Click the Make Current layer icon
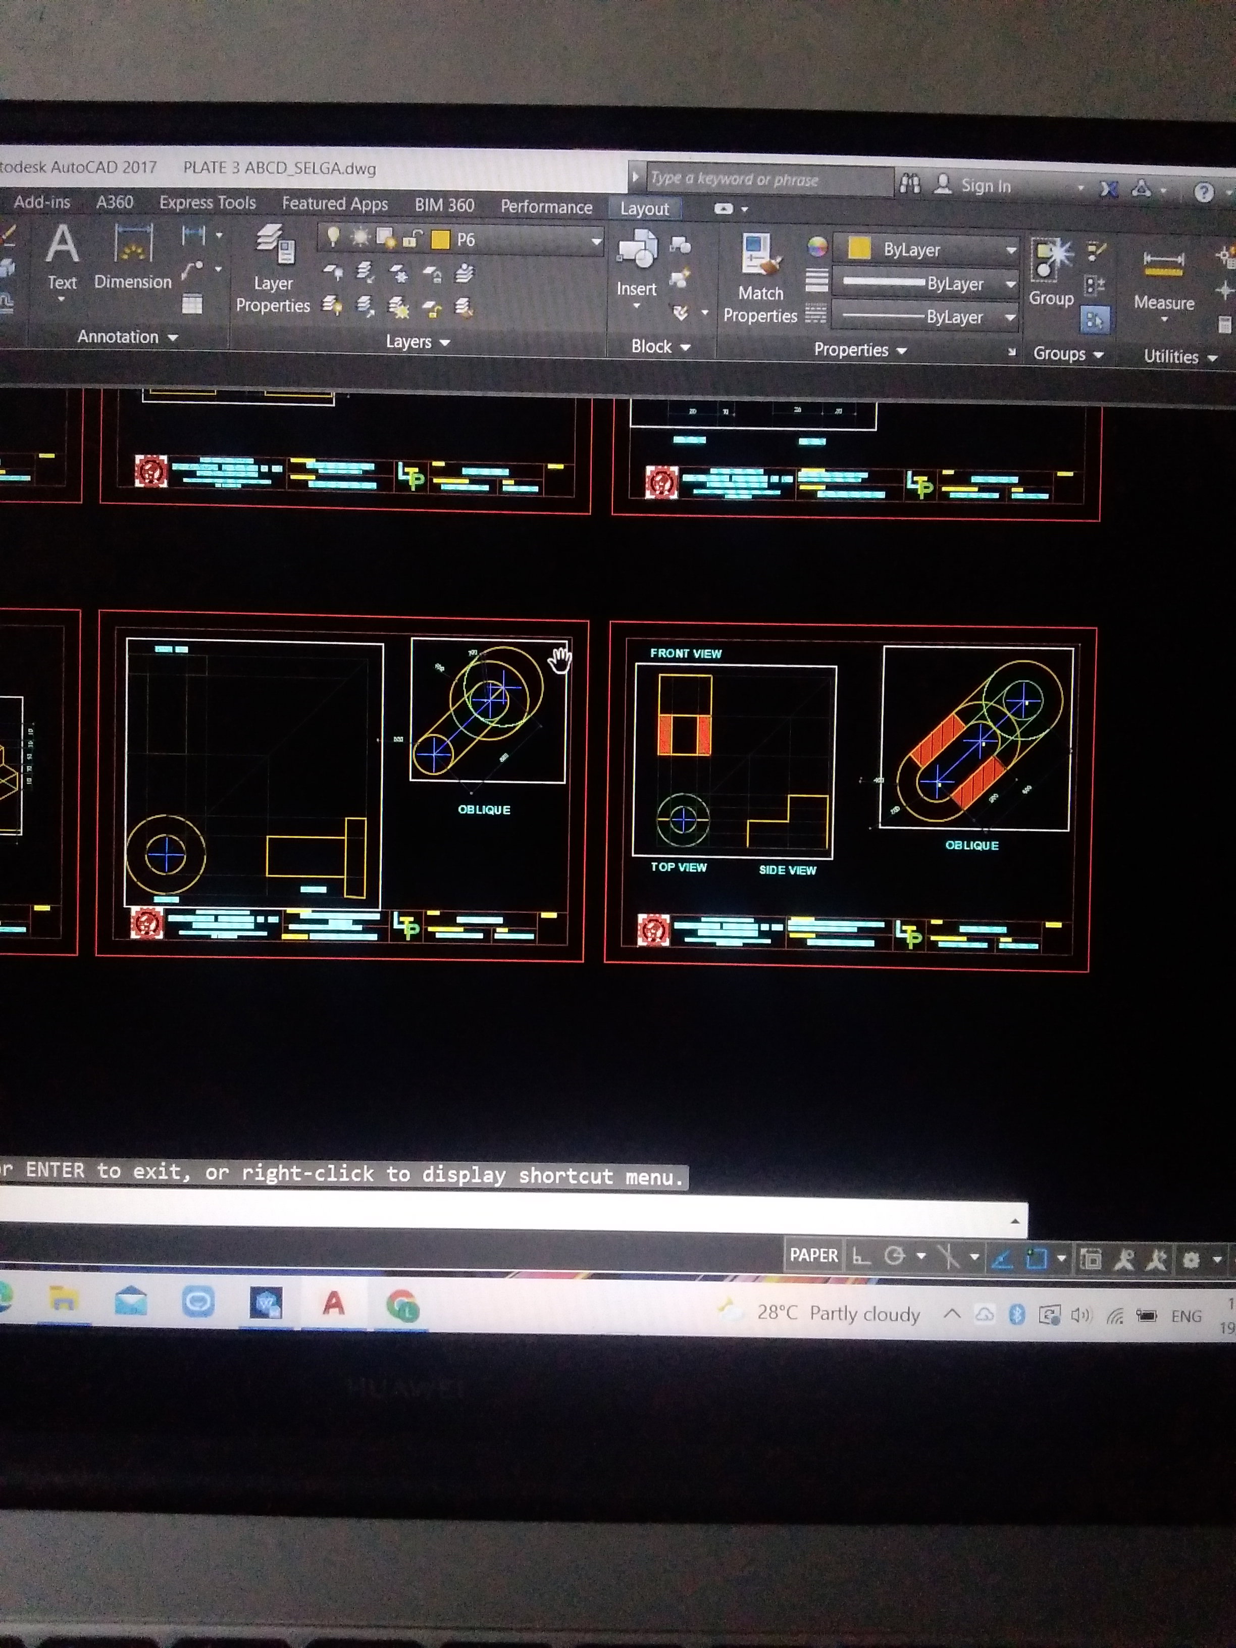Viewport: 1236px width, 1648px height. click(x=464, y=273)
